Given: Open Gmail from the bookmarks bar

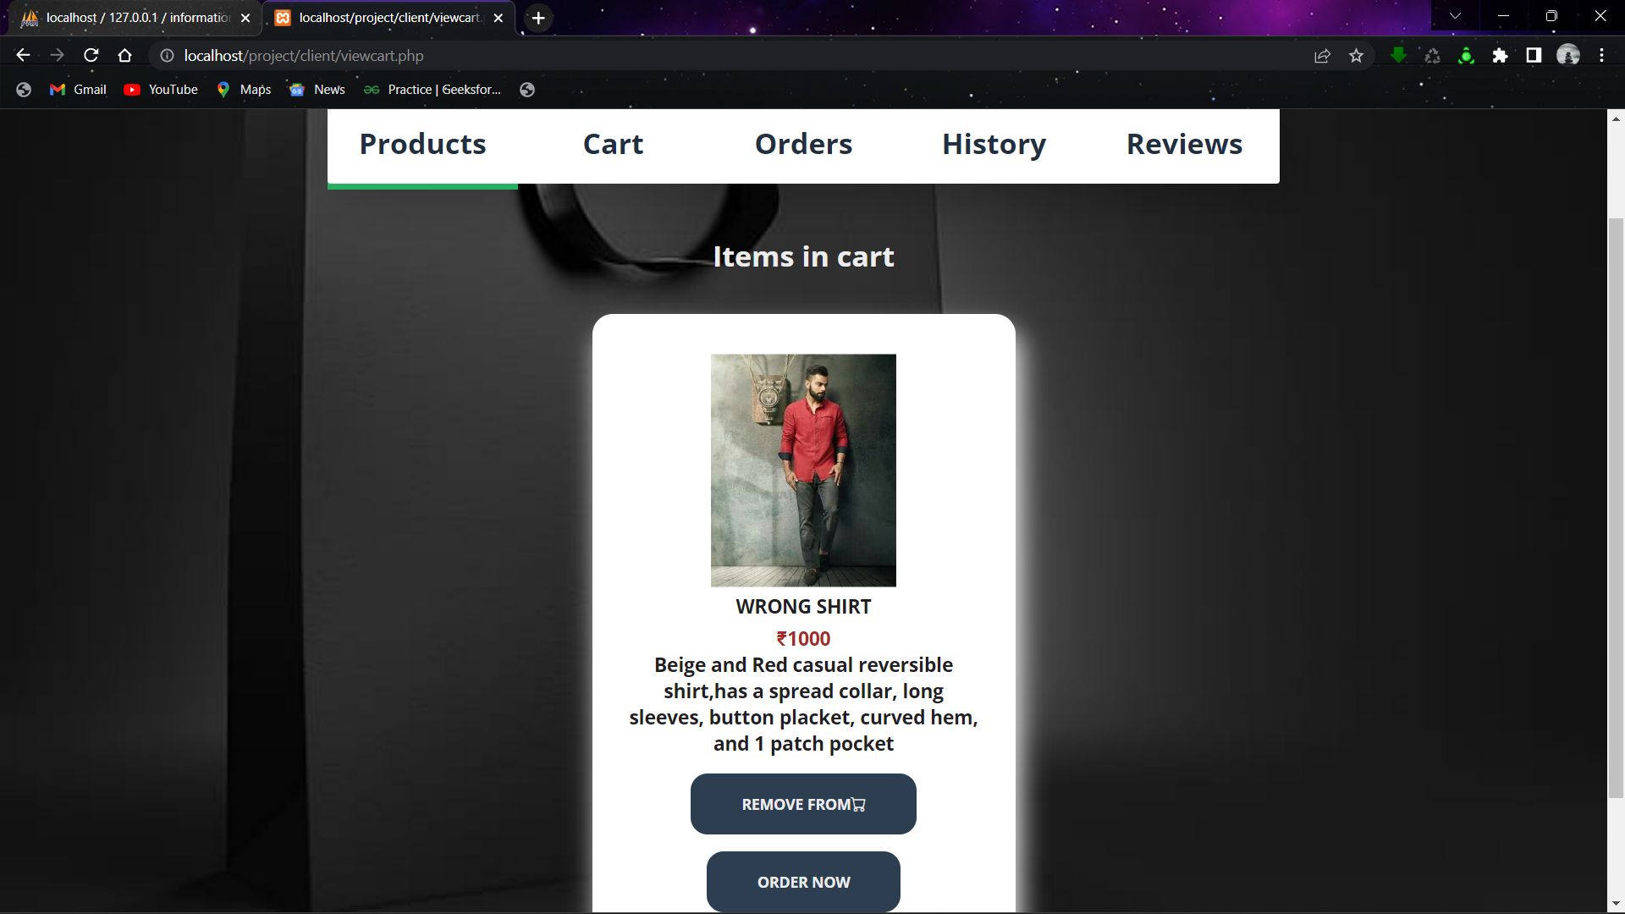Looking at the screenshot, I should pos(77,89).
